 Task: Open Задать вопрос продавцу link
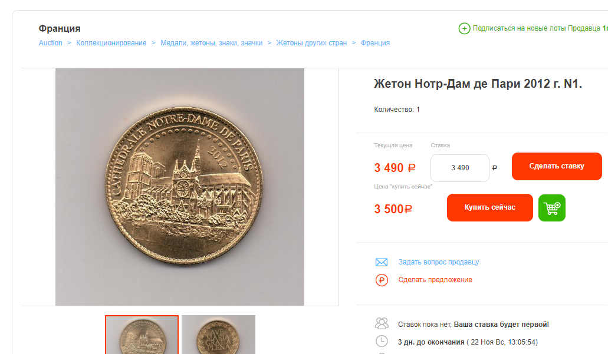(x=439, y=262)
